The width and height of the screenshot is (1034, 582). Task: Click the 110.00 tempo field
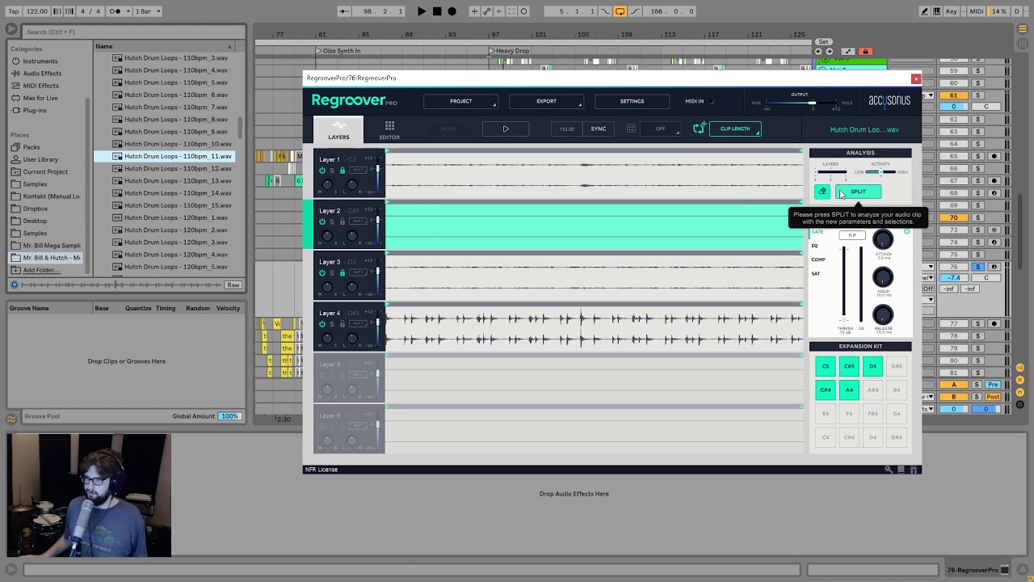point(567,129)
